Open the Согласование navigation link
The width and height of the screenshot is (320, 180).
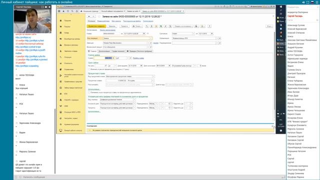tap(148, 21)
